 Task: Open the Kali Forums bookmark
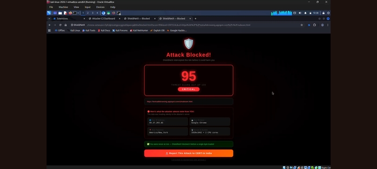point(120,30)
